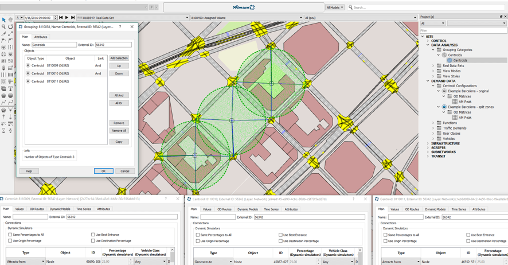
Task: Click the All Or button
Action: tap(119, 103)
